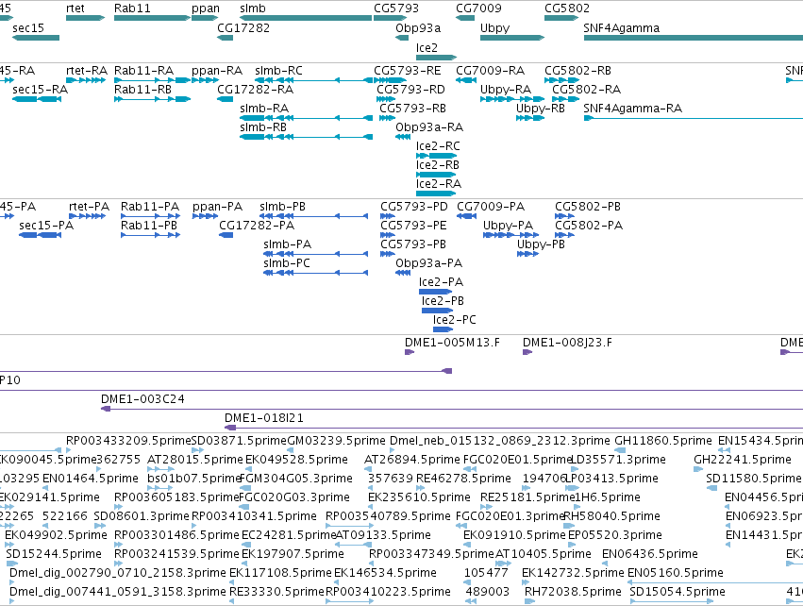Click EST SD11580.5prime
This screenshot has height=606, width=803.
(x=753, y=479)
